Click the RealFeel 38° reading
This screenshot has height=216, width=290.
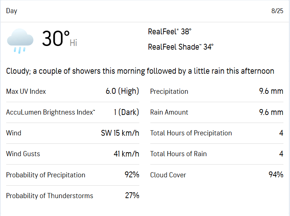(x=170, y=32)
